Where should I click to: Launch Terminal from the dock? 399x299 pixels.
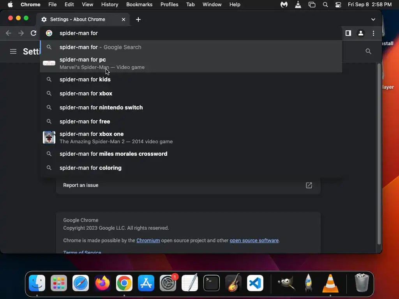click(212, 283)
